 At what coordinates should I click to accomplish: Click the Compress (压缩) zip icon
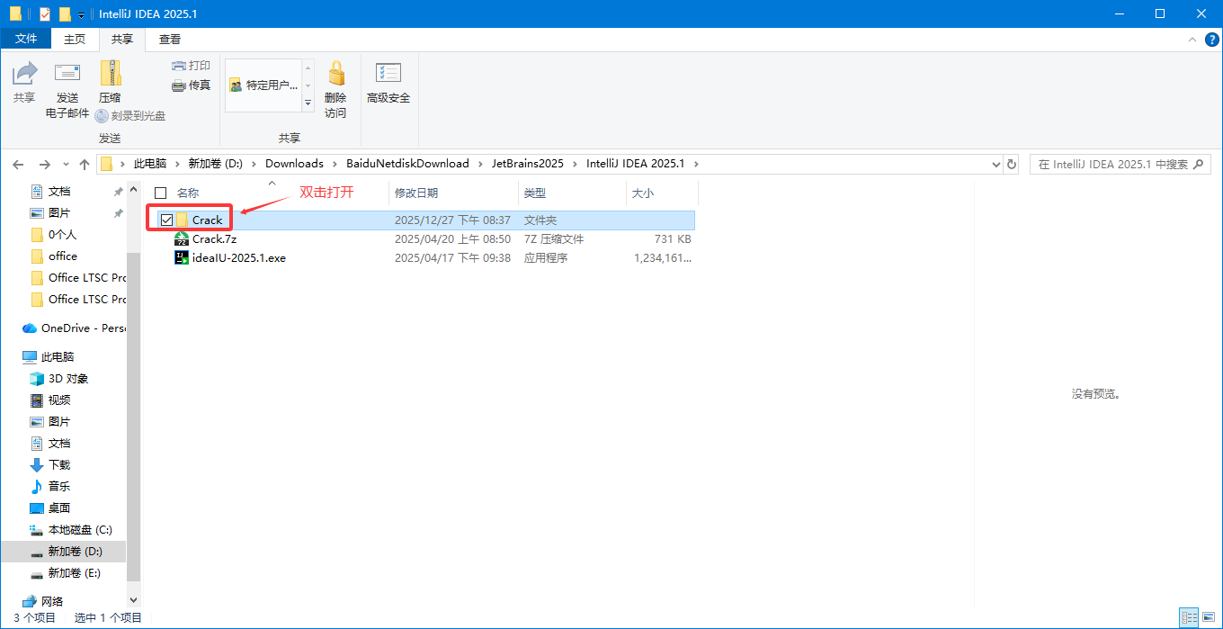pos(110,74)
